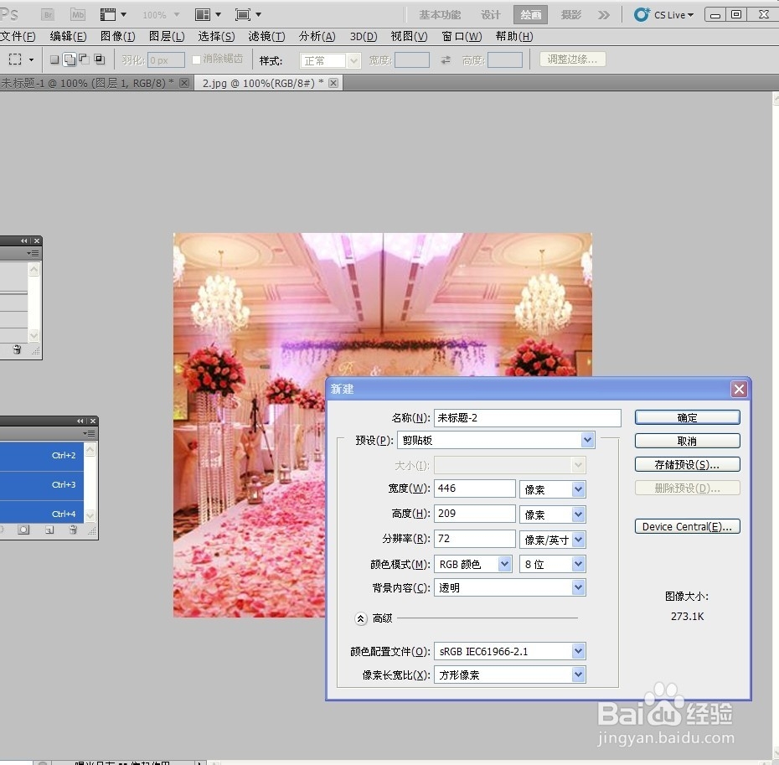This screenshot has height=765, width=779.
Task: Click channels panel scrollbar down arrow
Action: [90, 515]
